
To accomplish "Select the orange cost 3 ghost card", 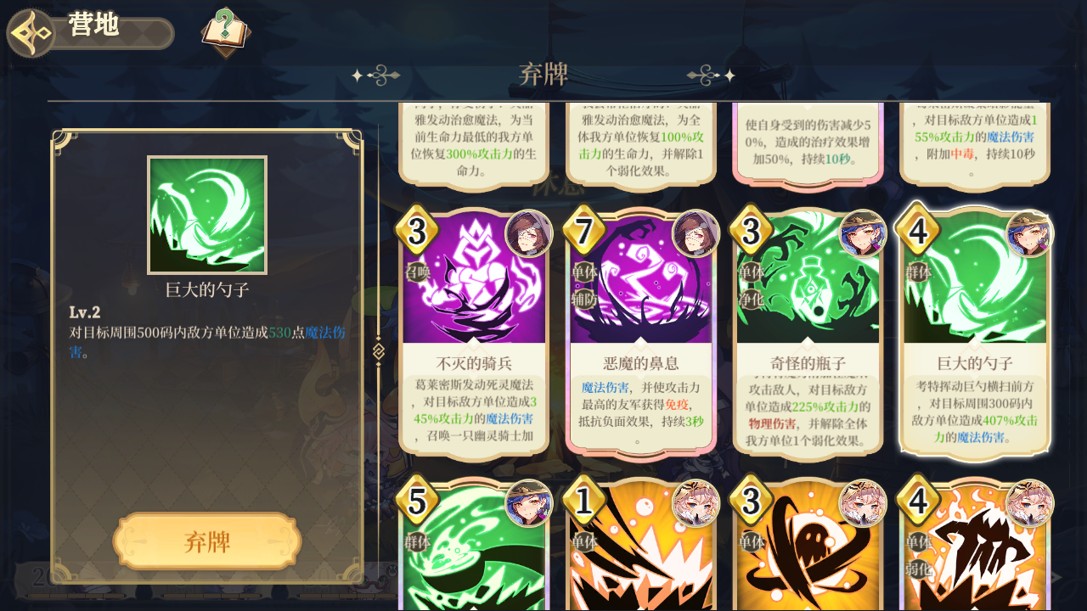I will coord(807,545).
